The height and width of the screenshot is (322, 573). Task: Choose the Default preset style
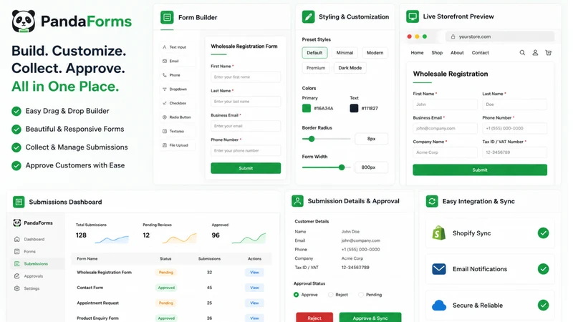314,52
